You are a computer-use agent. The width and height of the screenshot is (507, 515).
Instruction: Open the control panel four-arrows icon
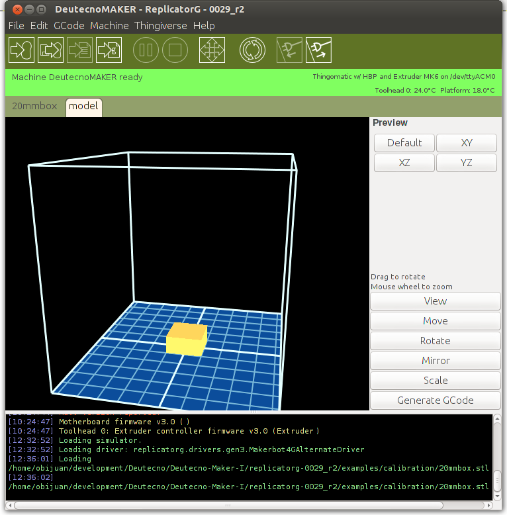[x=212, y=50]
